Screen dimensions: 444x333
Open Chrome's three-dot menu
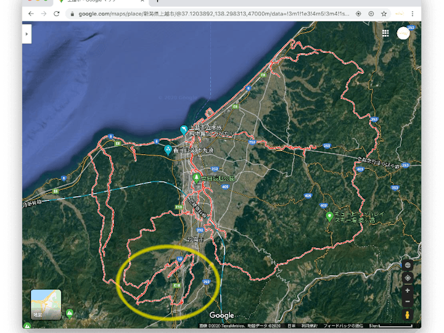pos(413,13)
